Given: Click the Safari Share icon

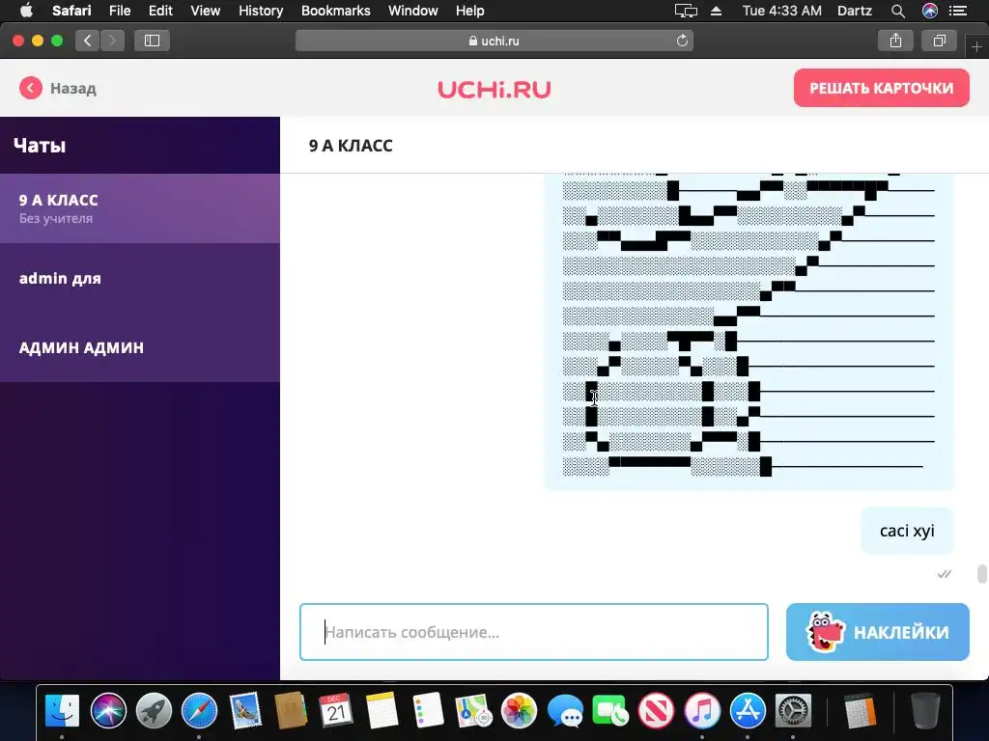Looking at the screenshot, I should tap(895, 41).
